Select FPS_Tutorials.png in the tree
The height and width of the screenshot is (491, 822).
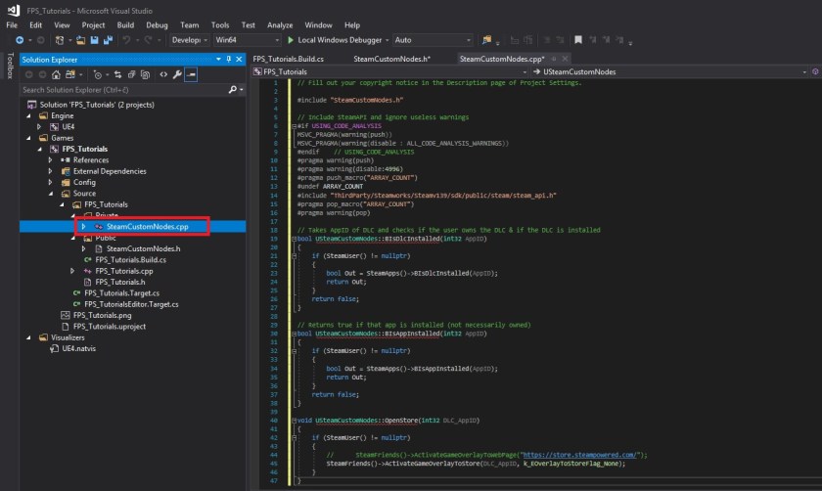[x=102, y=316]
